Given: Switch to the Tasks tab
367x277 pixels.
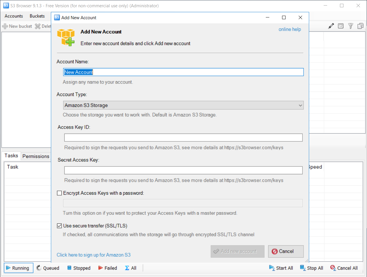Looking at the screenshot, I should (11, 156).
